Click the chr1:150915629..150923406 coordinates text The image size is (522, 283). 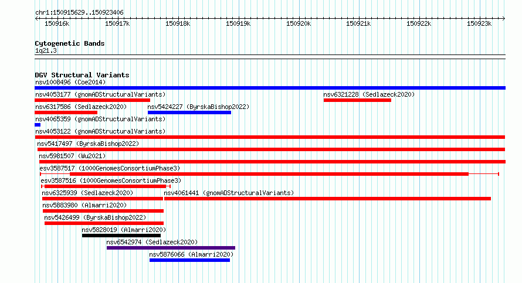(x=79, y=13)
